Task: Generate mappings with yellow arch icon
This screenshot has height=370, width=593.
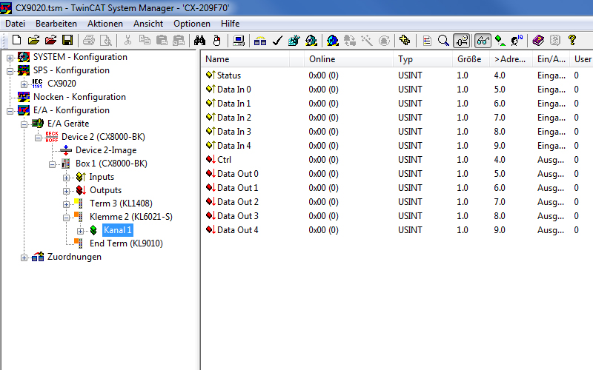Action: coord(260,40)
